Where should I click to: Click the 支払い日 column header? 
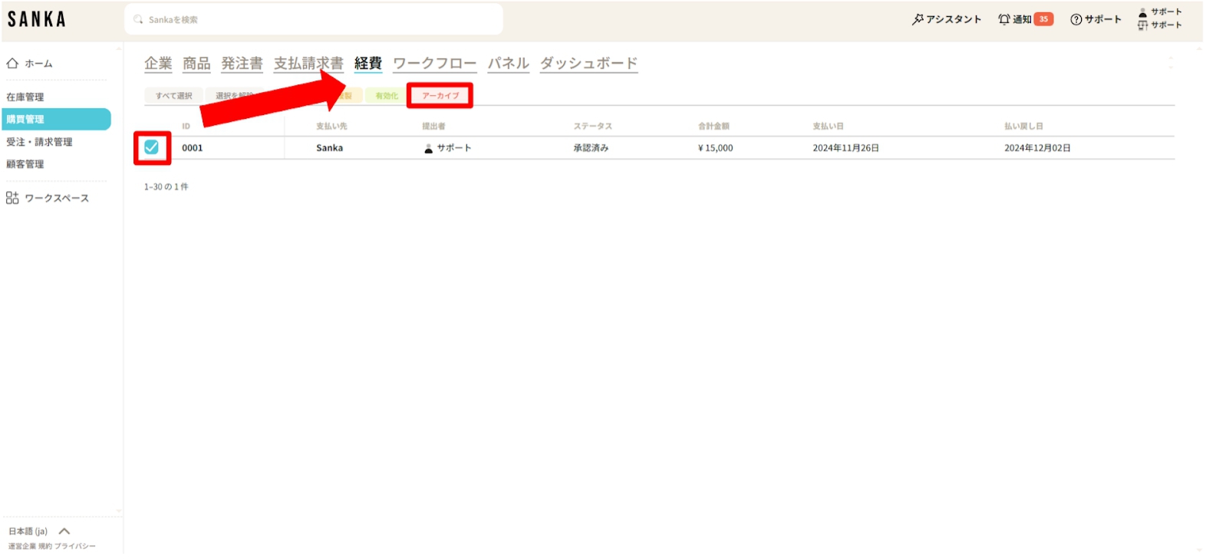point(829,127)
